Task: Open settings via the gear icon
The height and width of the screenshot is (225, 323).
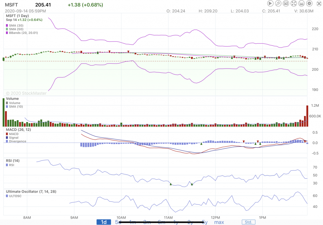Action: pyautogui.click(x=309, y=3)
